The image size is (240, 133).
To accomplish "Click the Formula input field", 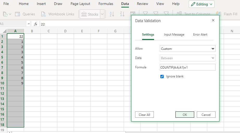I will point(187,67).
